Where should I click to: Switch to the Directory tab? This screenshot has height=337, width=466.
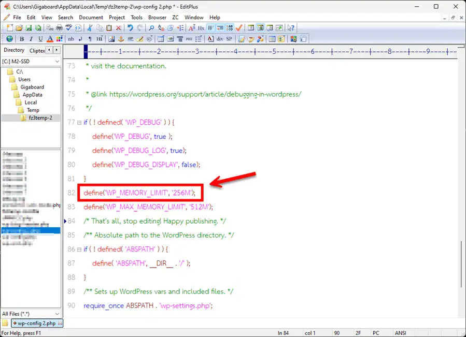[x=14, y=50]
